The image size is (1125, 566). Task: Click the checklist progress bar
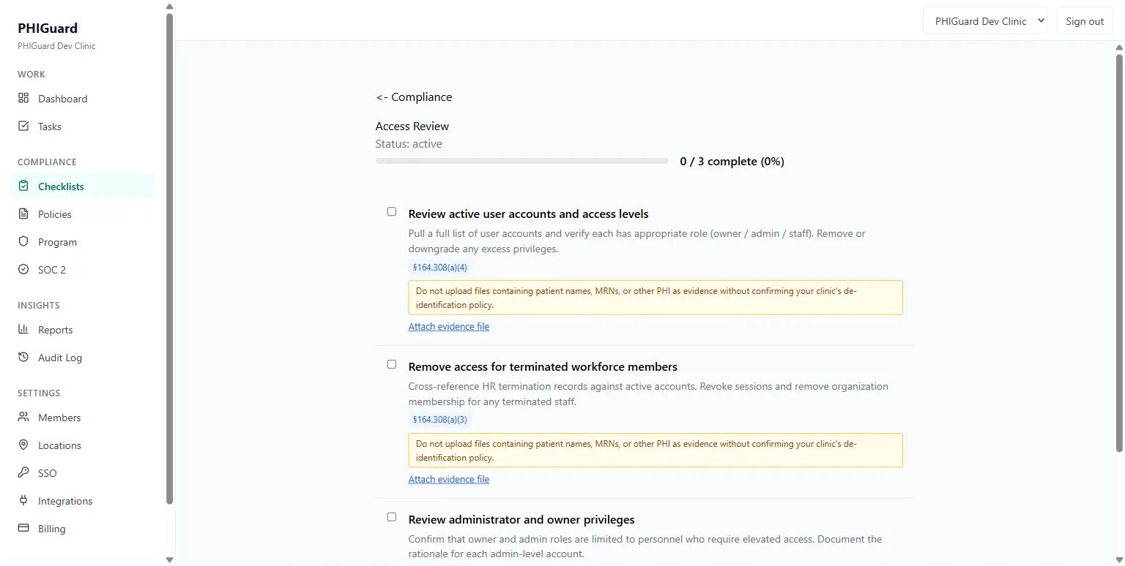(522, 161)
